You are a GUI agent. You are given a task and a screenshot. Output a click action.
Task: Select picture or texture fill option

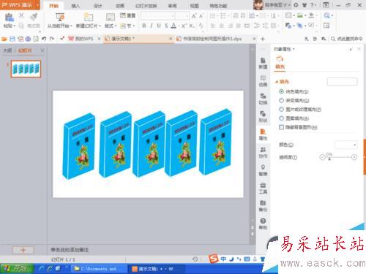pos(281,110)
